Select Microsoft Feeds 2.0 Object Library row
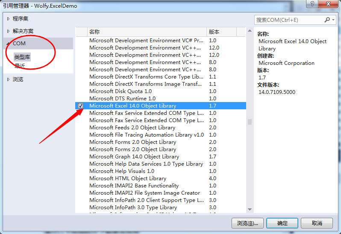The width and height of the screenshot is (341, 234). 161,128
